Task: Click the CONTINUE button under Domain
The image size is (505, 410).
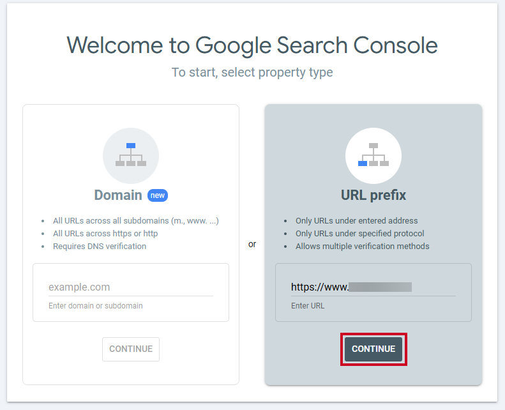Action: 131,349
